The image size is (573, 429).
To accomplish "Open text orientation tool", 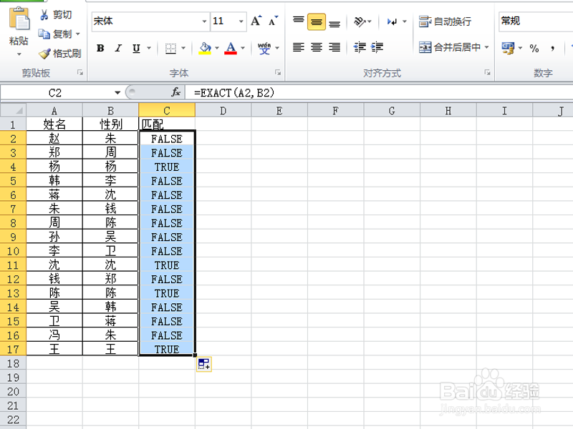I will [x=360, y=21].
